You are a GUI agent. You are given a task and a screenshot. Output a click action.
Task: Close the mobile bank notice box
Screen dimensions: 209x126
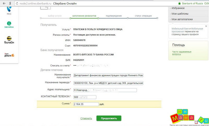click(206, 26)
